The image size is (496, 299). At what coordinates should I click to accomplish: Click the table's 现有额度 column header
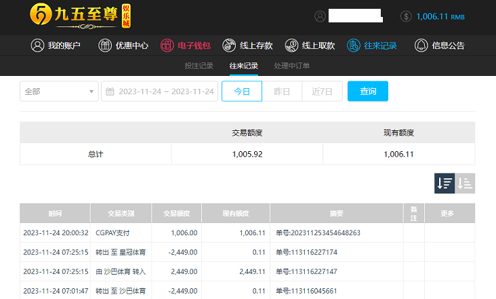point(236,214)
